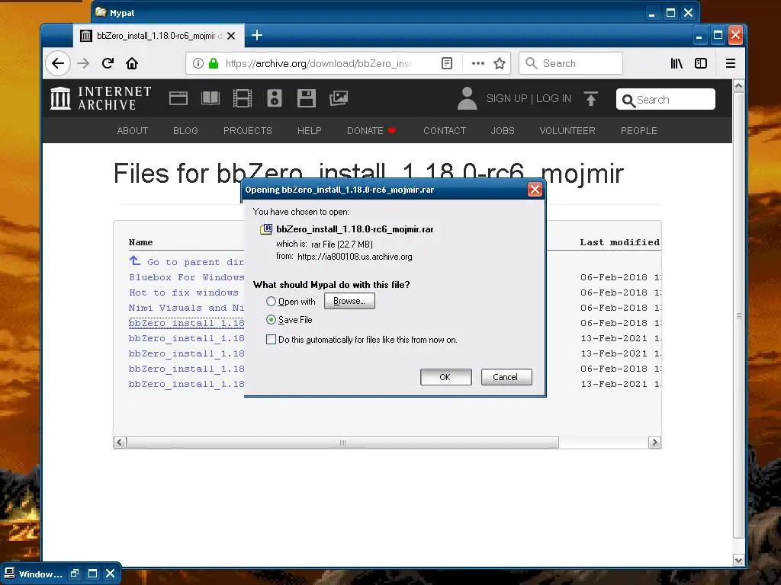Screen dimensions: 781x585
Task: Open the Library icon in Mypal toolbar
Action: 677,63
